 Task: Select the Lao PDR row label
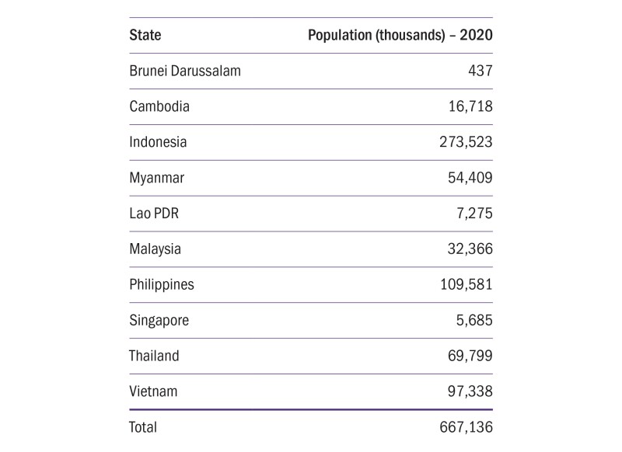[x=154, y=214]
